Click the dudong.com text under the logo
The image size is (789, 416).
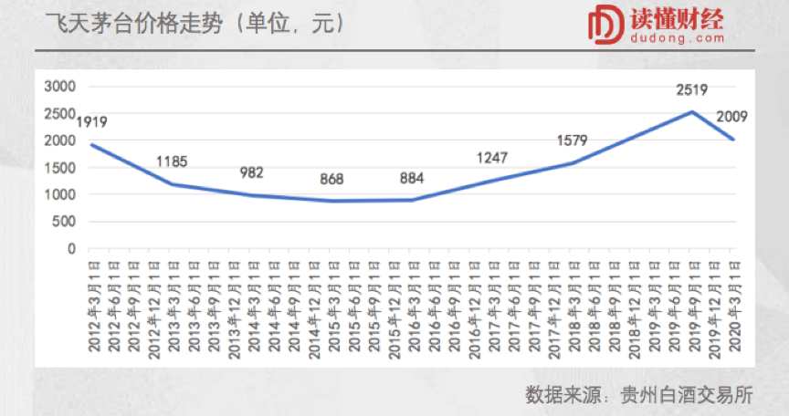678,38
